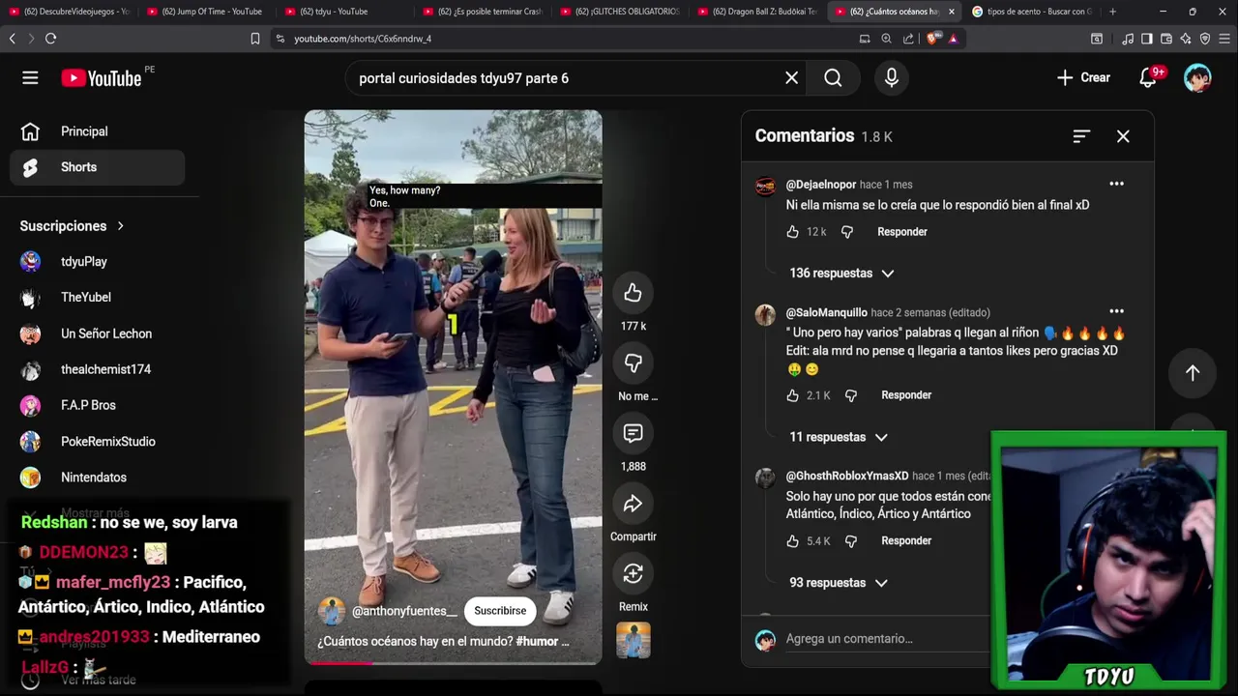Open comment sort options icon
1238x696 pixels.
tap(1081, 136)
